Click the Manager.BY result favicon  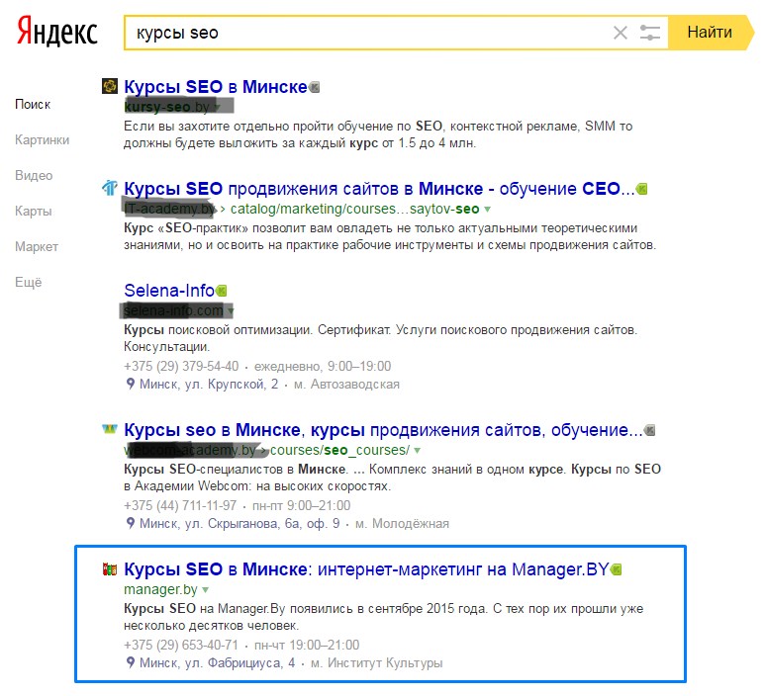tap(110, 568)
